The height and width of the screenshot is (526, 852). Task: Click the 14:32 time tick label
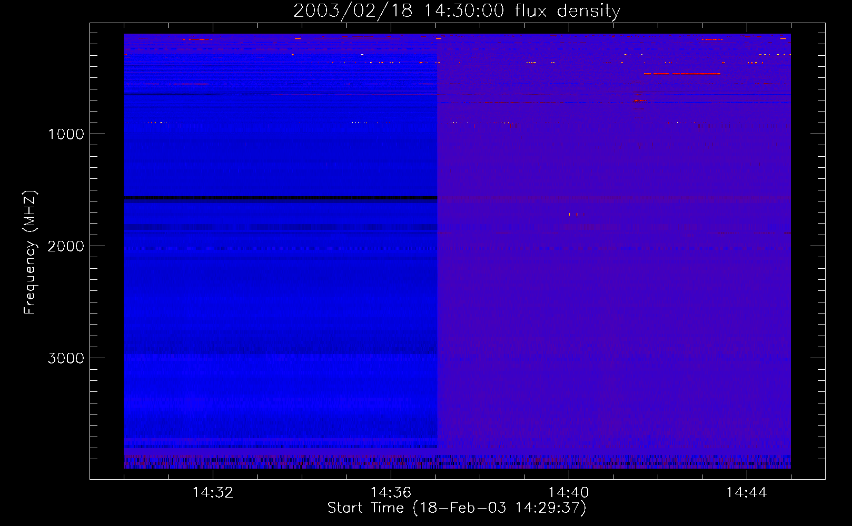click(x=213, y=492)
